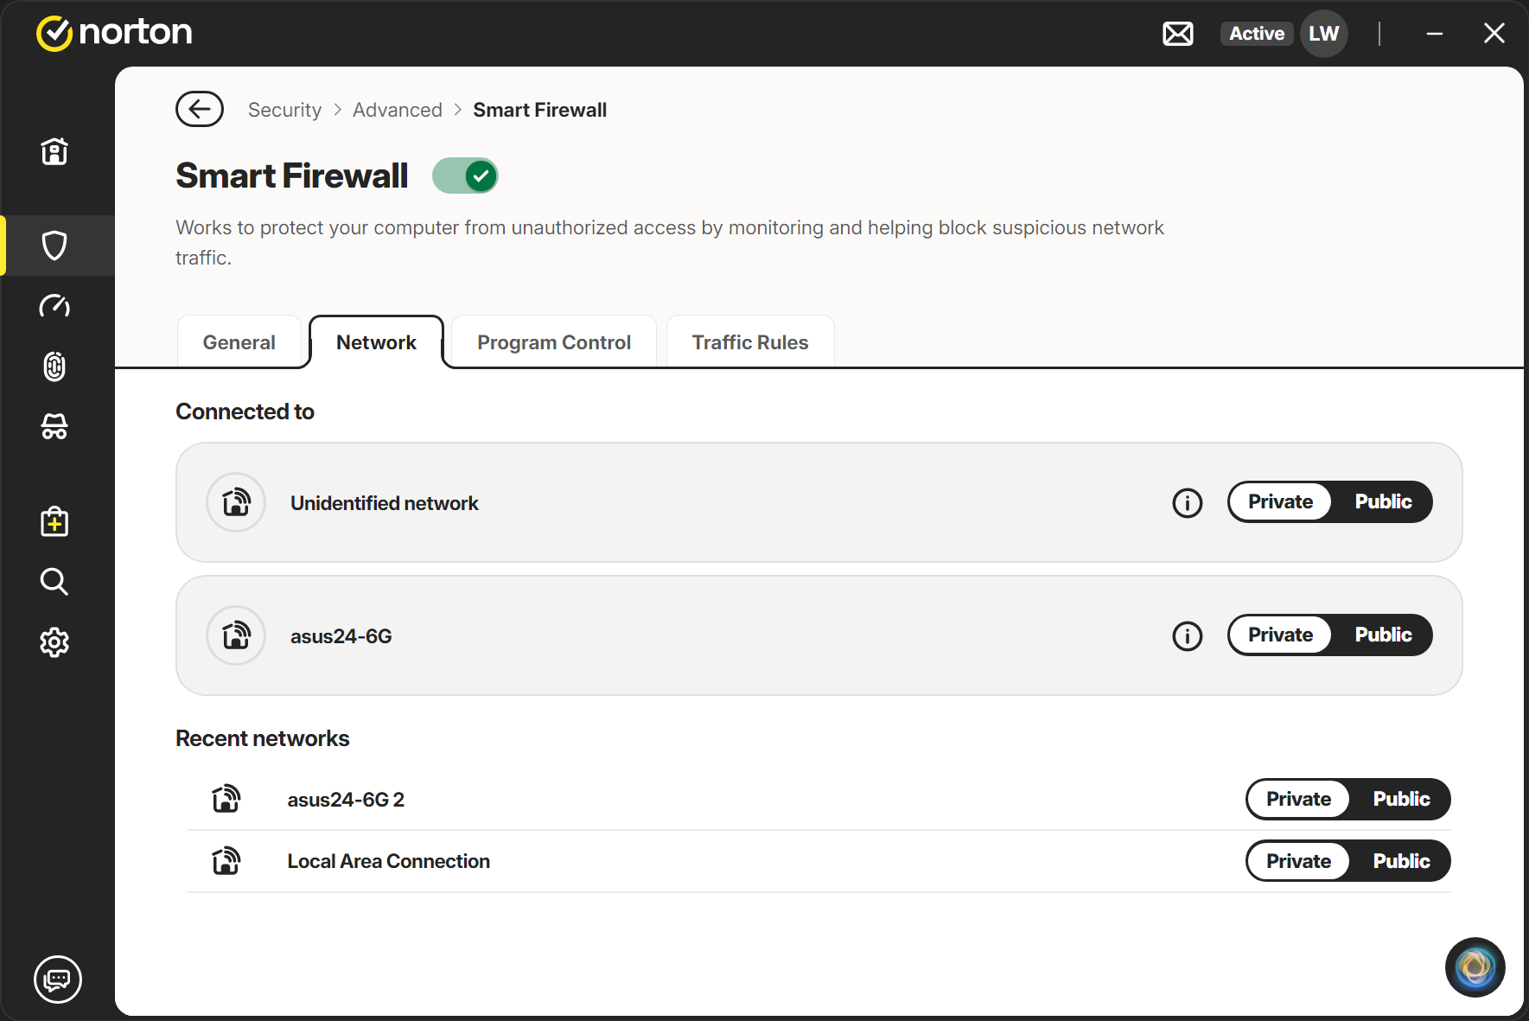The width and height of the screenshot is (1529, 1021).
Task: Click the Smart Firewall breadcrumb
Action: click(x=540, y=110)
